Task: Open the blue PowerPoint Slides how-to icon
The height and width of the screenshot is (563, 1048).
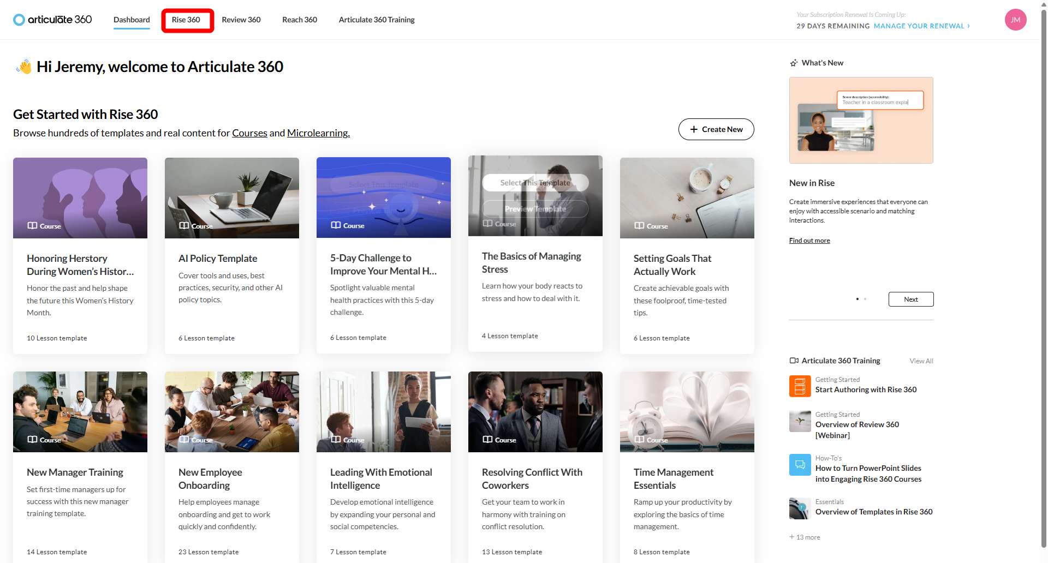Action: click(x=800, y=465)
